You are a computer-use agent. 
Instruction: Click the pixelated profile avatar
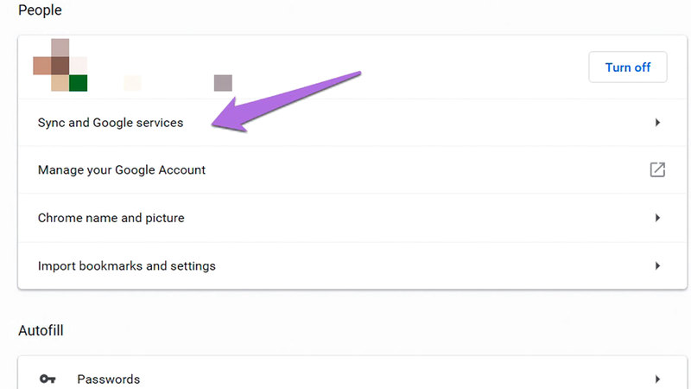(60, 65)
